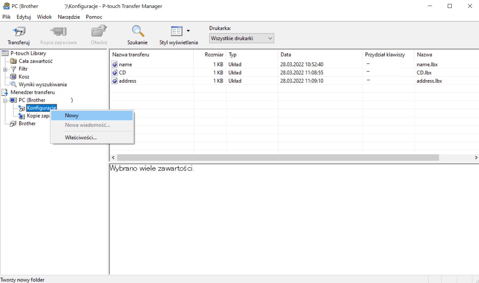The height and width of the screenshot is (283, 479).
Task: Click the horizontal scrollbar right arrow
Action: click(x=476, y=157)
